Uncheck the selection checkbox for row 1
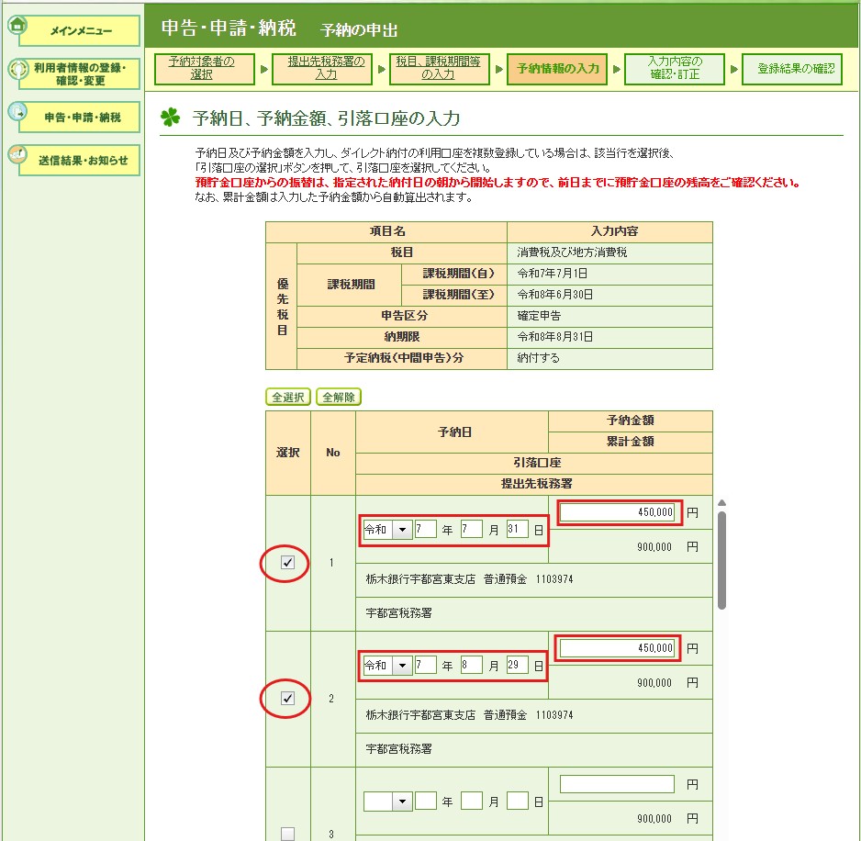 [x=287, y=563]
